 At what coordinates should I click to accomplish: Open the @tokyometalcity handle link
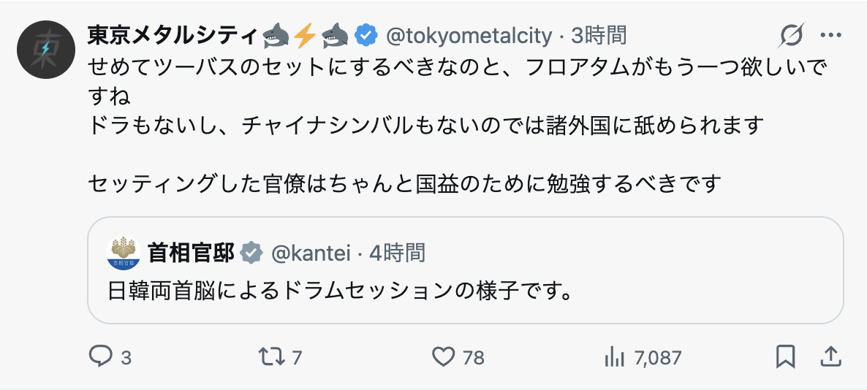[x=468, y=34]
